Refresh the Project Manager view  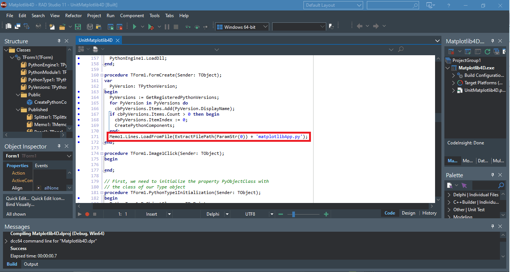coord(488,51)
